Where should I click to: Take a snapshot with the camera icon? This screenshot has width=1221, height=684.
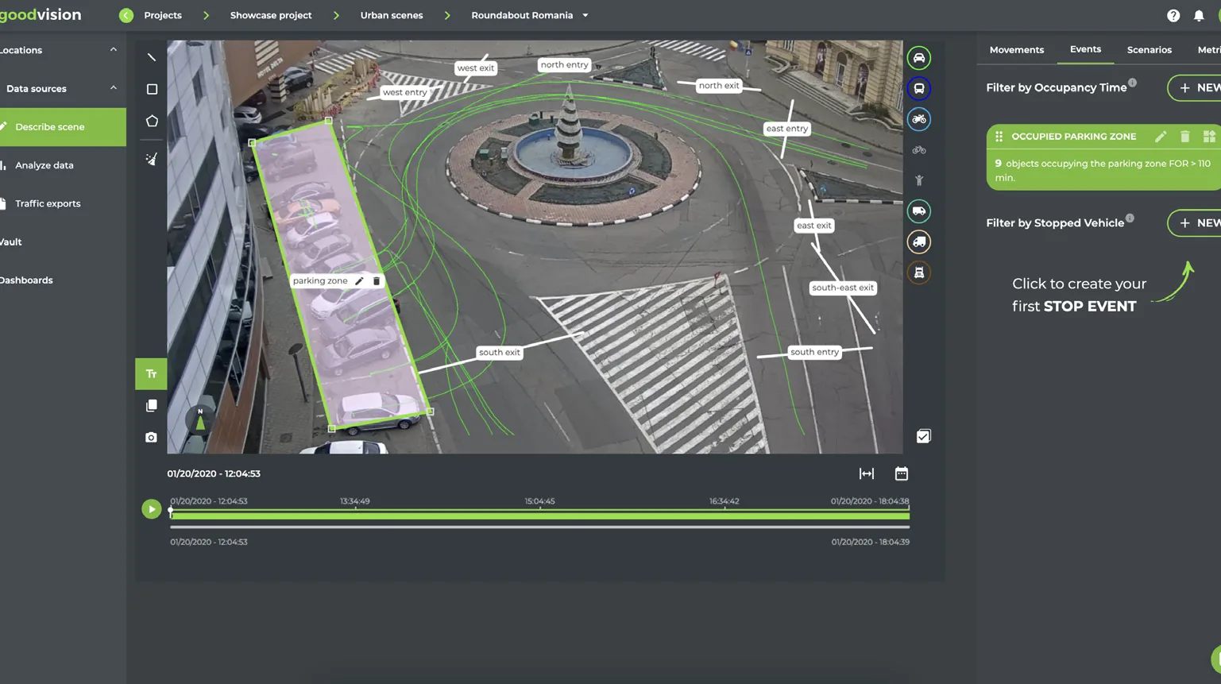(152, 437)
